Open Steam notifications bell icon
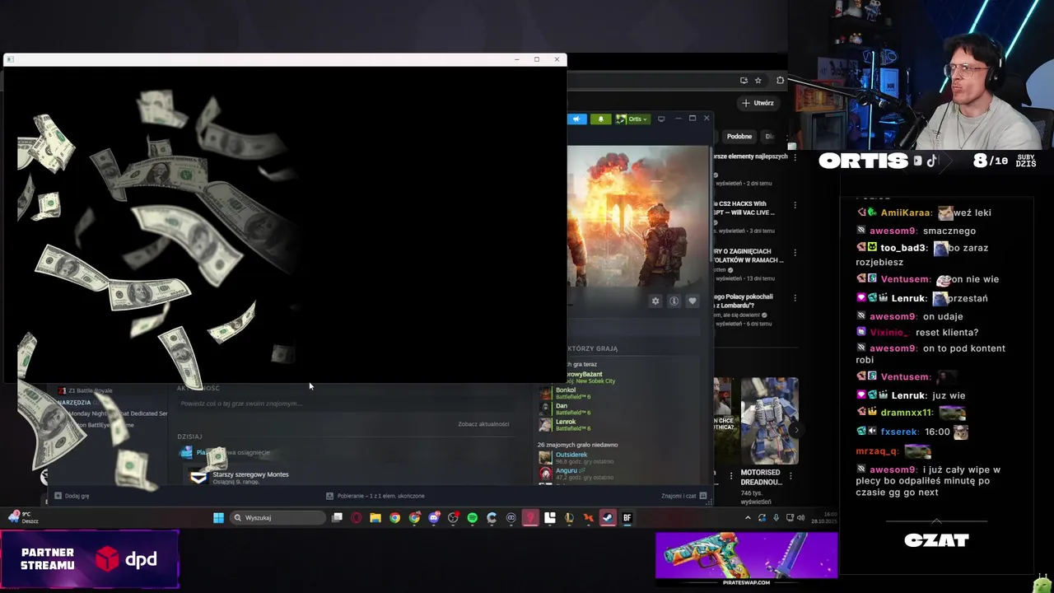 pos(600,119)
